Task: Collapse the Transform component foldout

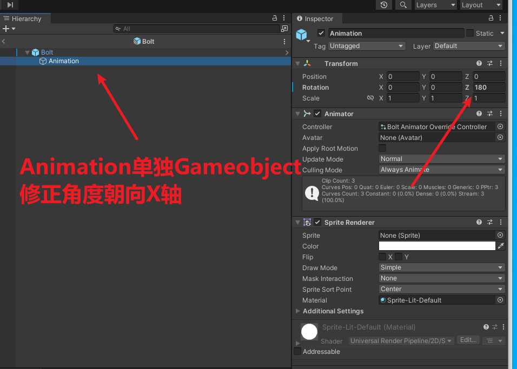Action: coord(298,64)
